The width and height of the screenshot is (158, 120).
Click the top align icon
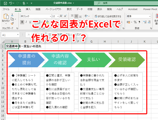(x=72, y=16)
